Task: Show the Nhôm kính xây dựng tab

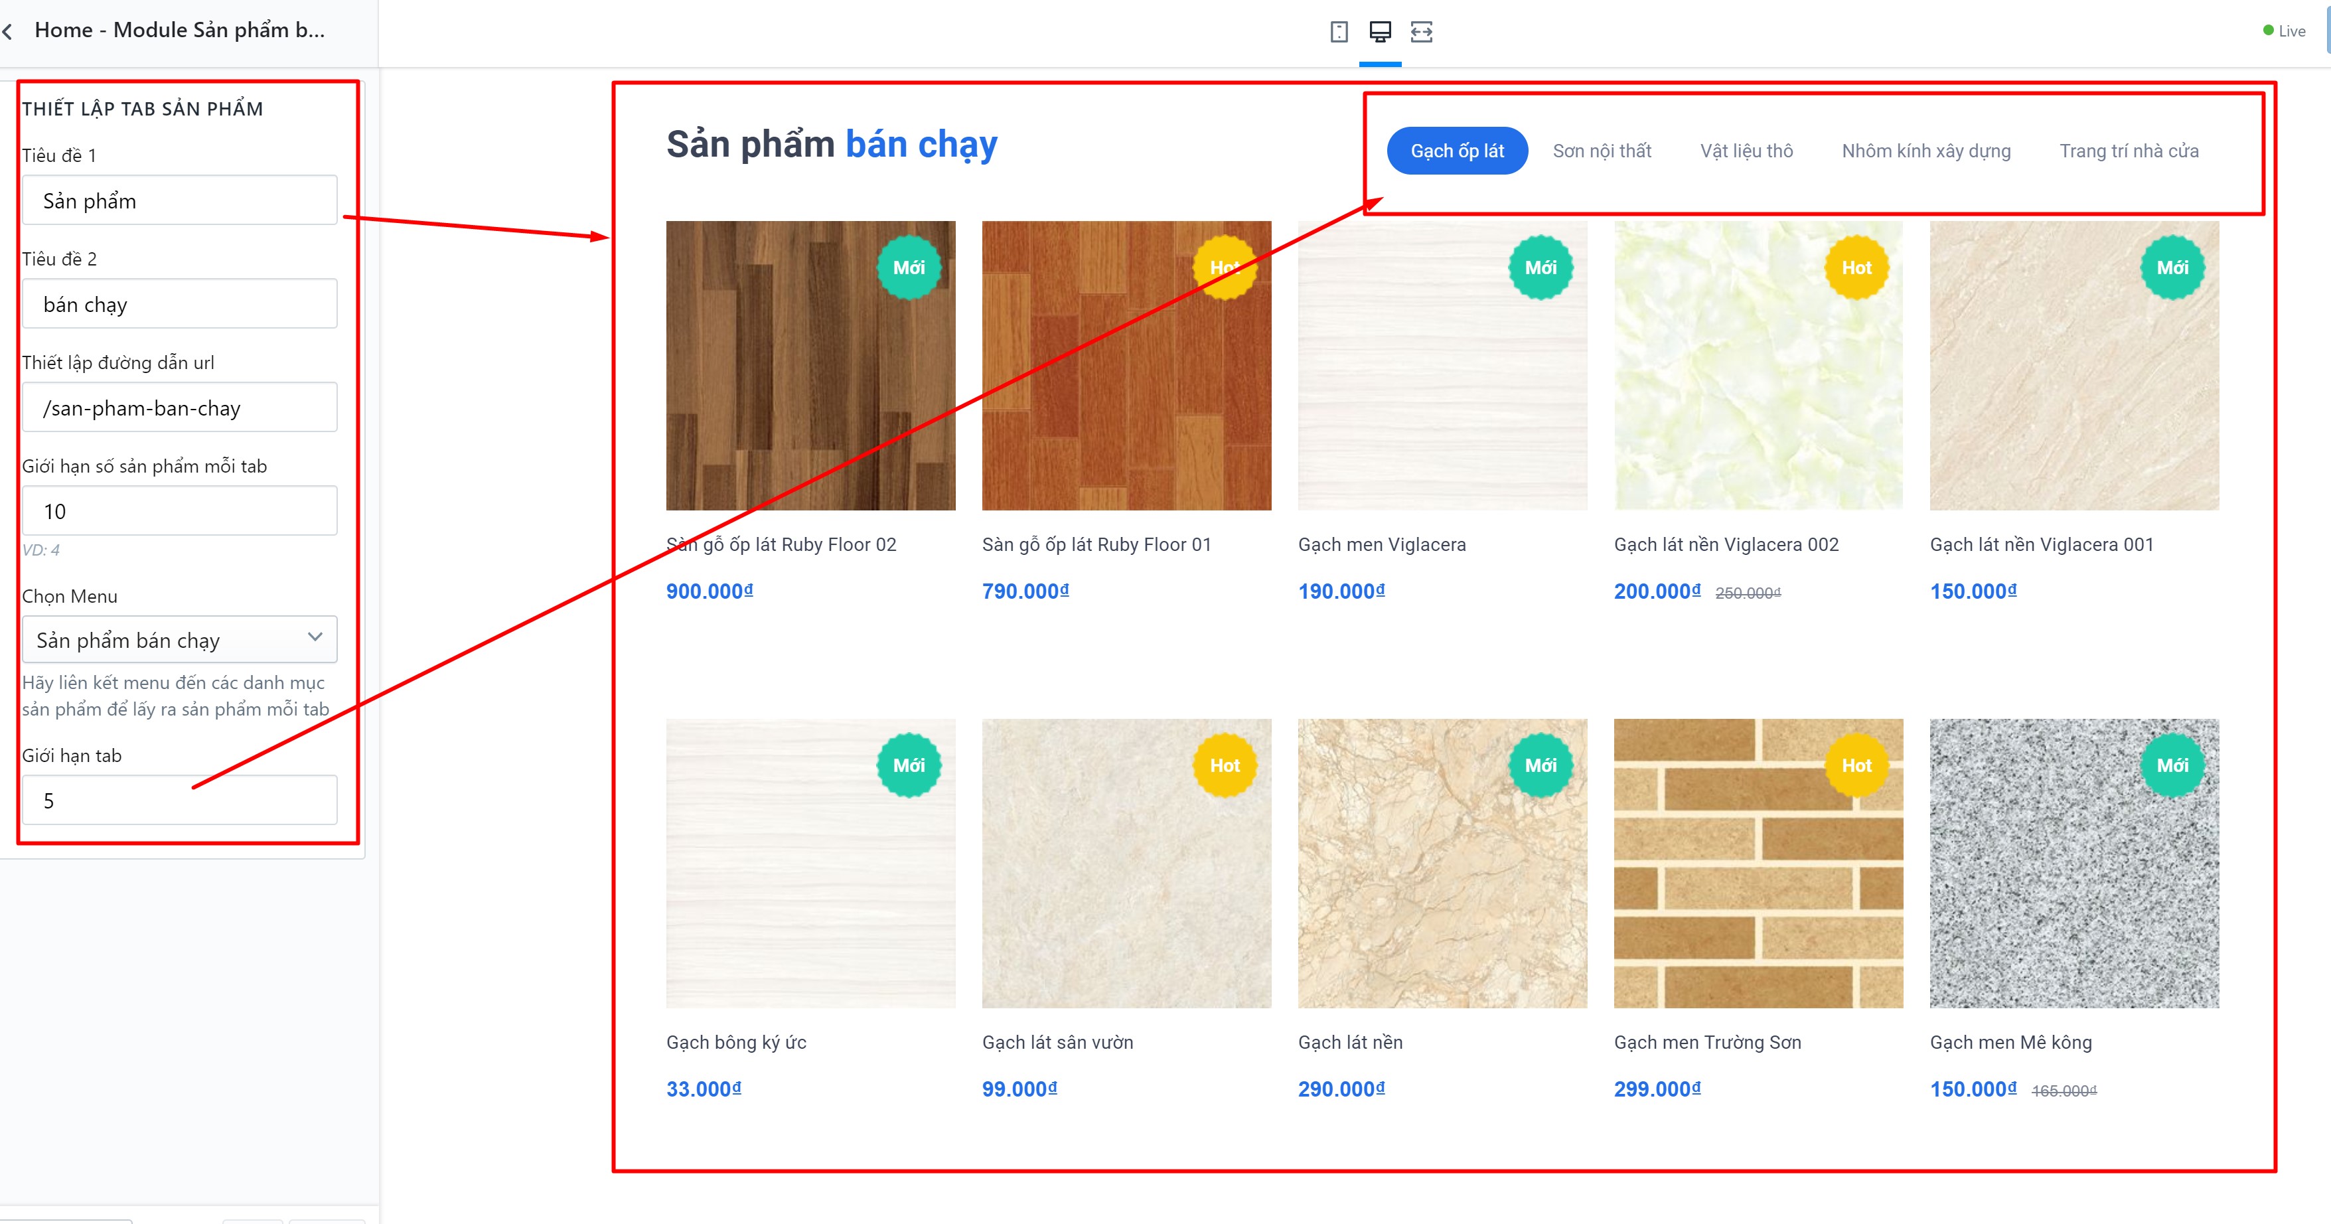Action: click(x=1927, y=151)
